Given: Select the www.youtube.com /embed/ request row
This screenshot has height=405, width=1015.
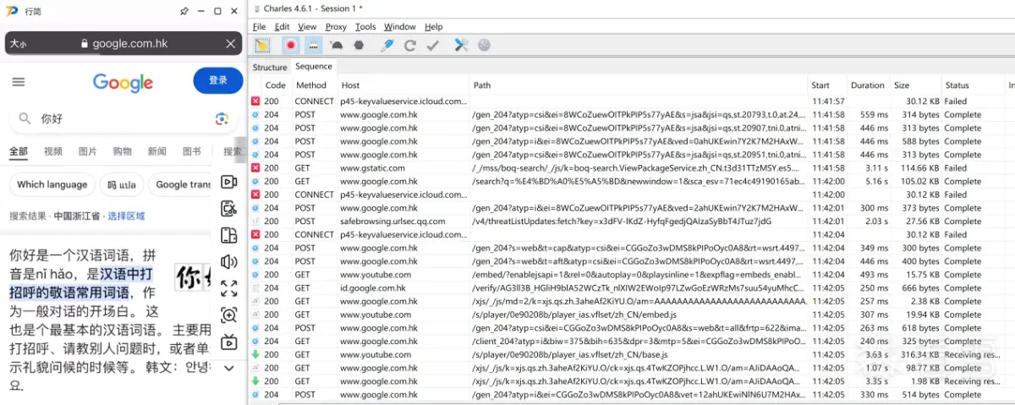Looking at the screenshot, I should [x=632, y=275].
